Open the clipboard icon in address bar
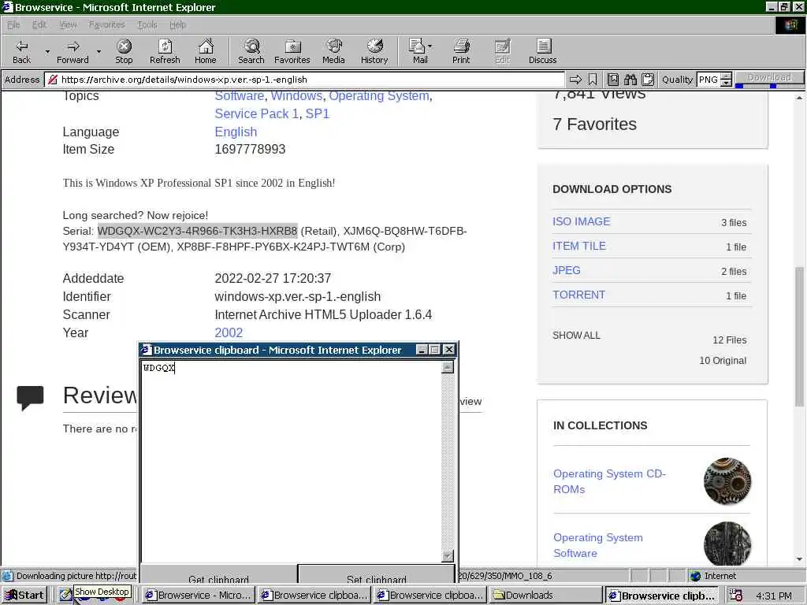The image size is (807, 605). tap(648, 80)
